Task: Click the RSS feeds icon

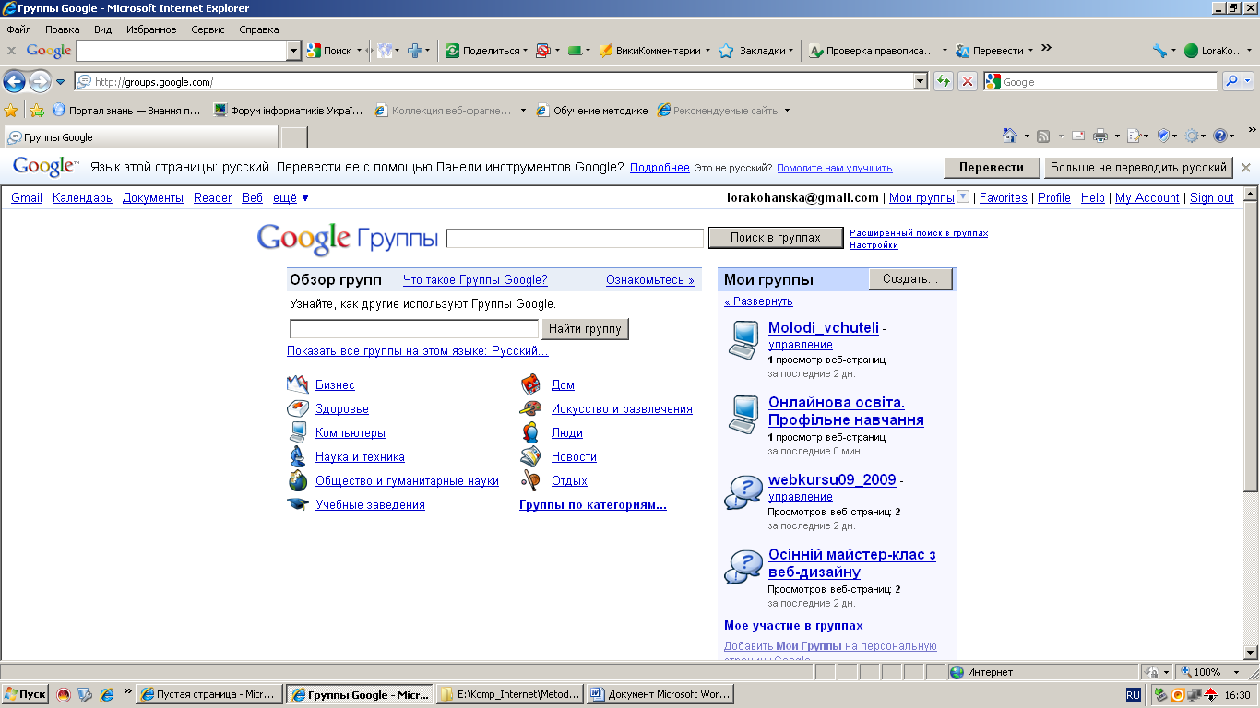Action: 1043,136
